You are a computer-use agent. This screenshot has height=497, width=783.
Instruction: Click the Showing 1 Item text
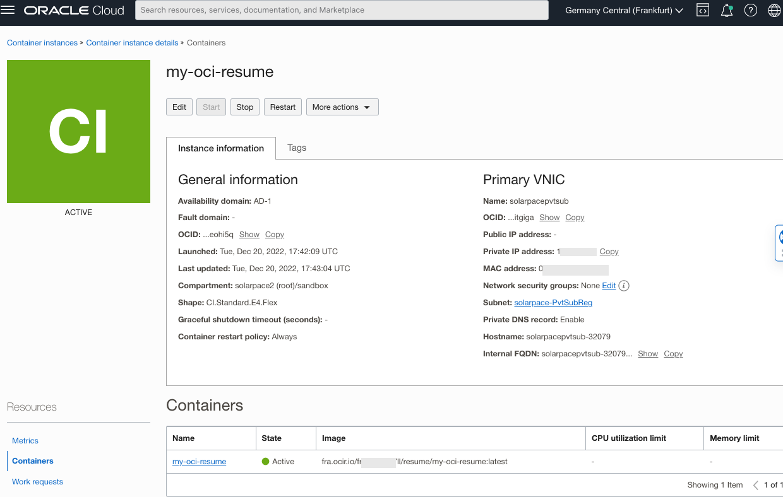pyautogui.click(x=715, y=485)
